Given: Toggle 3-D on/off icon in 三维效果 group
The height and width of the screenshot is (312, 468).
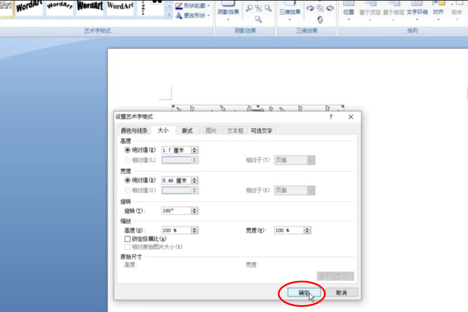Looking at the screenshot, I should (x=320, y=9).
